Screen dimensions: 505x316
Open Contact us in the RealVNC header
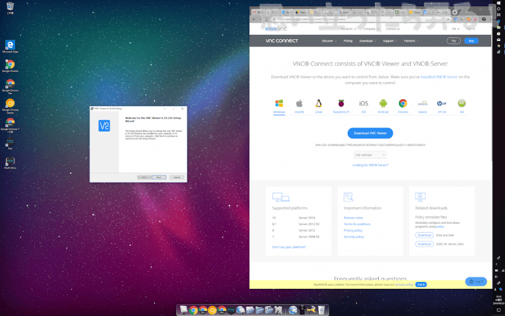point(393,28)
